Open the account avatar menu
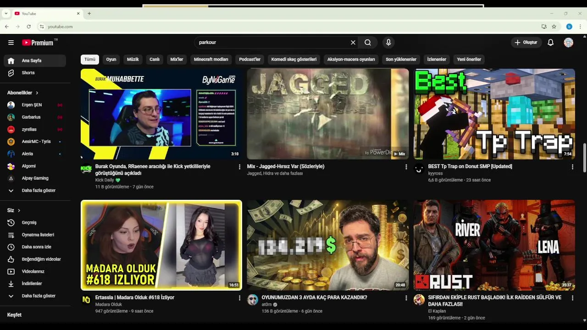587x330 pixels. tap(569, 43)
